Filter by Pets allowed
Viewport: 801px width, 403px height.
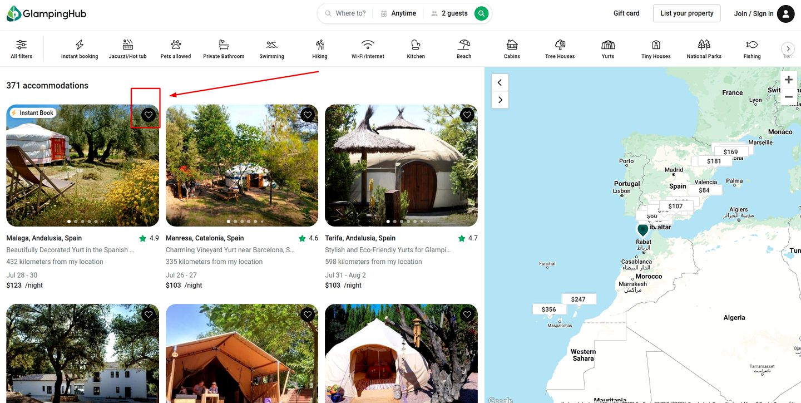tap(176, 49)
